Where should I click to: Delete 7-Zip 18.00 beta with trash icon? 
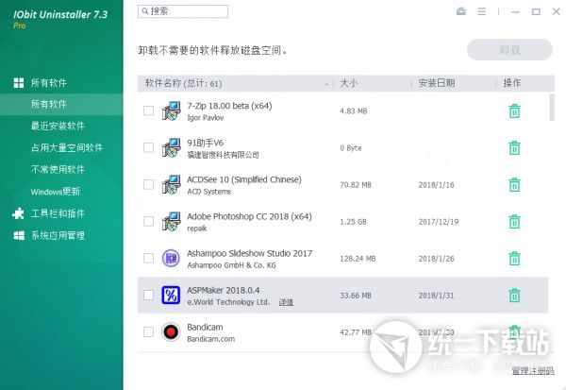pos(514,111)
